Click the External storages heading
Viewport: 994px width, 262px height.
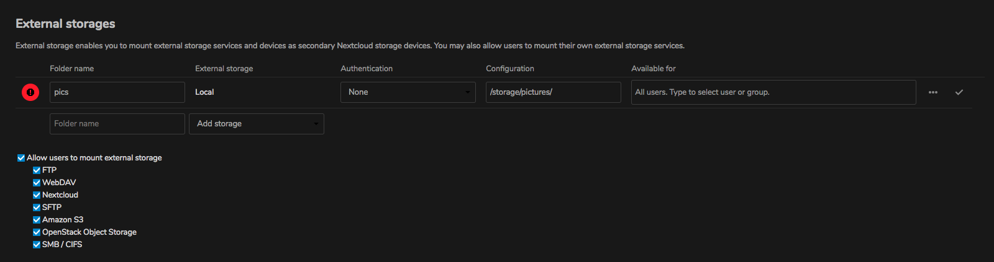coord(65,24)
